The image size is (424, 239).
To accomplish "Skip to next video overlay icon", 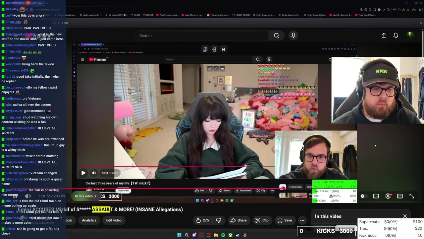I will pos(223,49).
